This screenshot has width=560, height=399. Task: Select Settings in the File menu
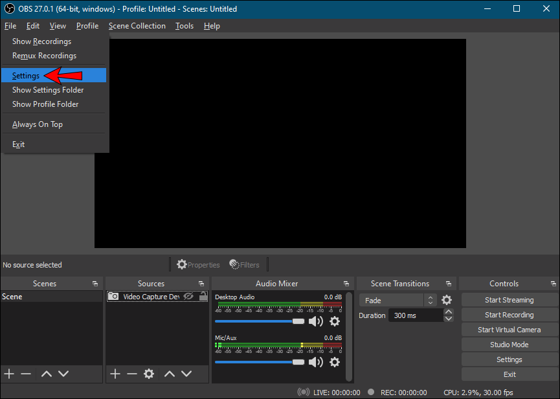pyautogui.click(x=26, y=76)
